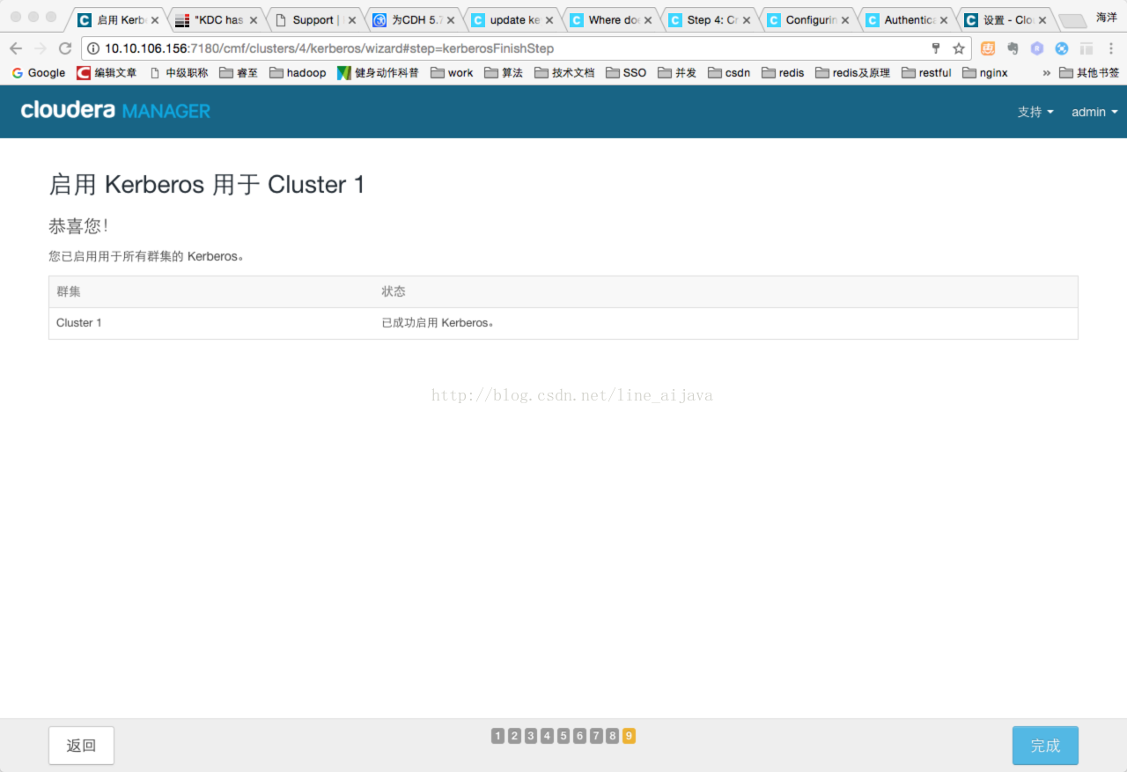
Task: Open the hadoop bookmark folder
Action: coord(298,73)
